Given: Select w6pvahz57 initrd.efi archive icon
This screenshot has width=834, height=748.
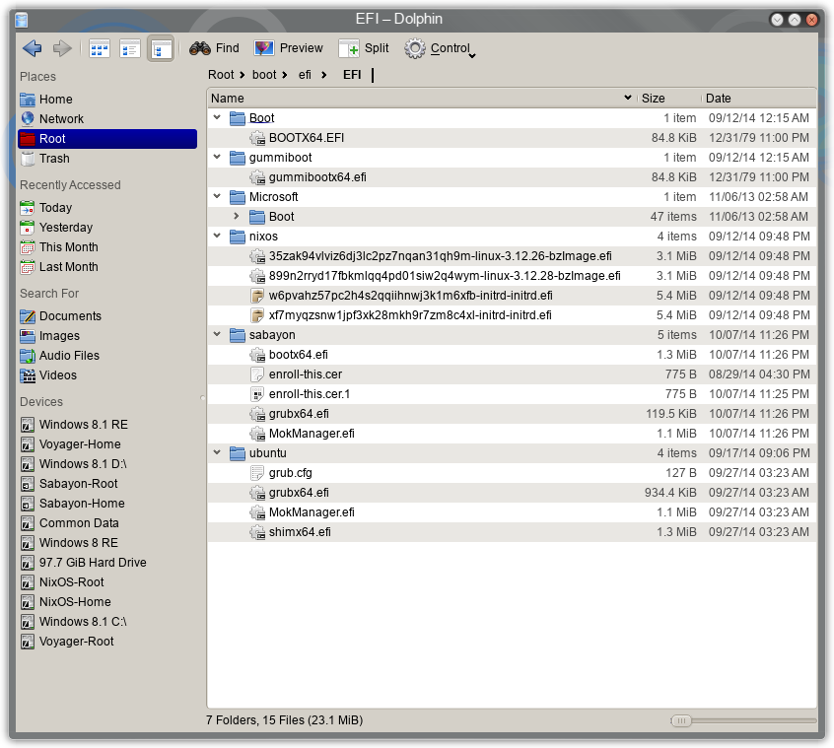Looking at the screenshot, I should click(x=257, y=296).
